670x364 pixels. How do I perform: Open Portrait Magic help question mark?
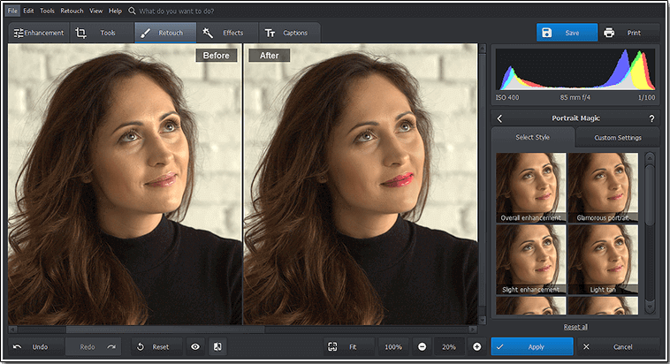point(651,118)
